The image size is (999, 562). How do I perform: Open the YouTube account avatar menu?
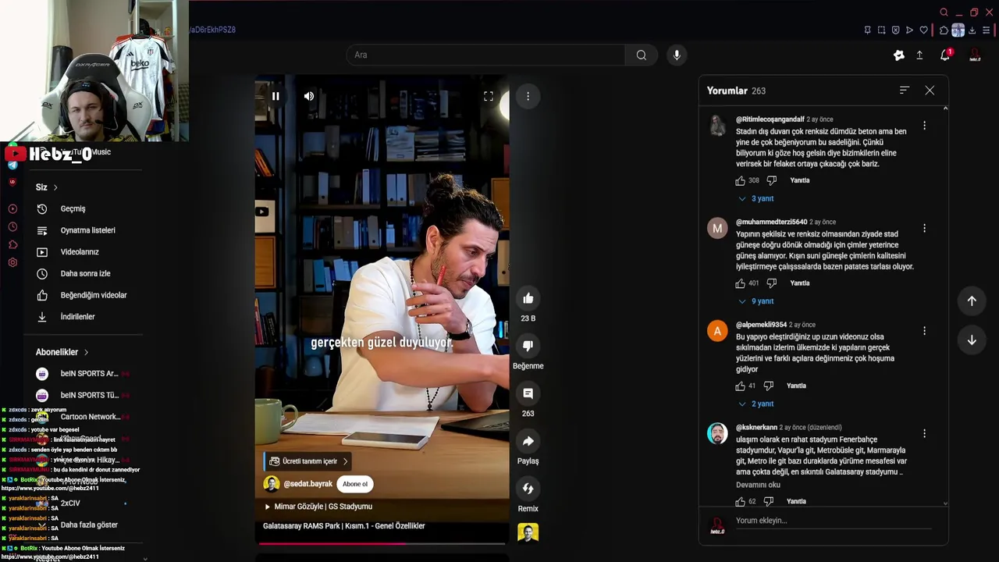pyautogui.click(x=975, y=55)
